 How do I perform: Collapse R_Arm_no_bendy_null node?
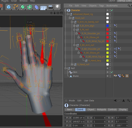click(x=72, y=22)
